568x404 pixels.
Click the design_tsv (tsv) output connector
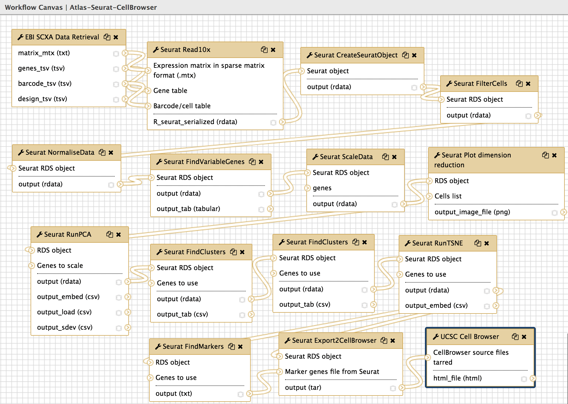pos(125,99)
